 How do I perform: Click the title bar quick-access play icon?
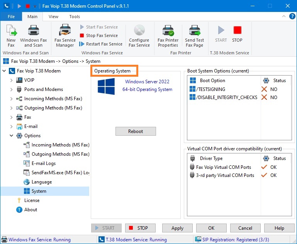(x=19, y=6)
